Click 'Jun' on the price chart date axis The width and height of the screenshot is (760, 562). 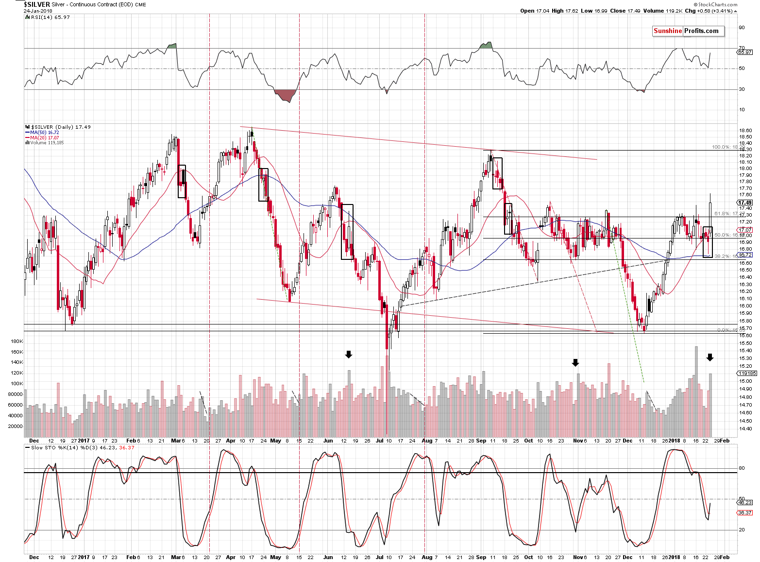click(x=328, y=441)
